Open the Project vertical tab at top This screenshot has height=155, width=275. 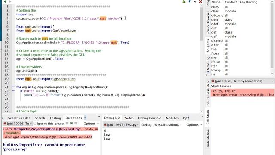[x=208, y=3]
